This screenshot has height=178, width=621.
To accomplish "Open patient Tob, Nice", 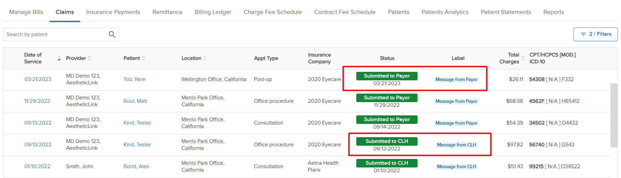I will coord(134,79).
